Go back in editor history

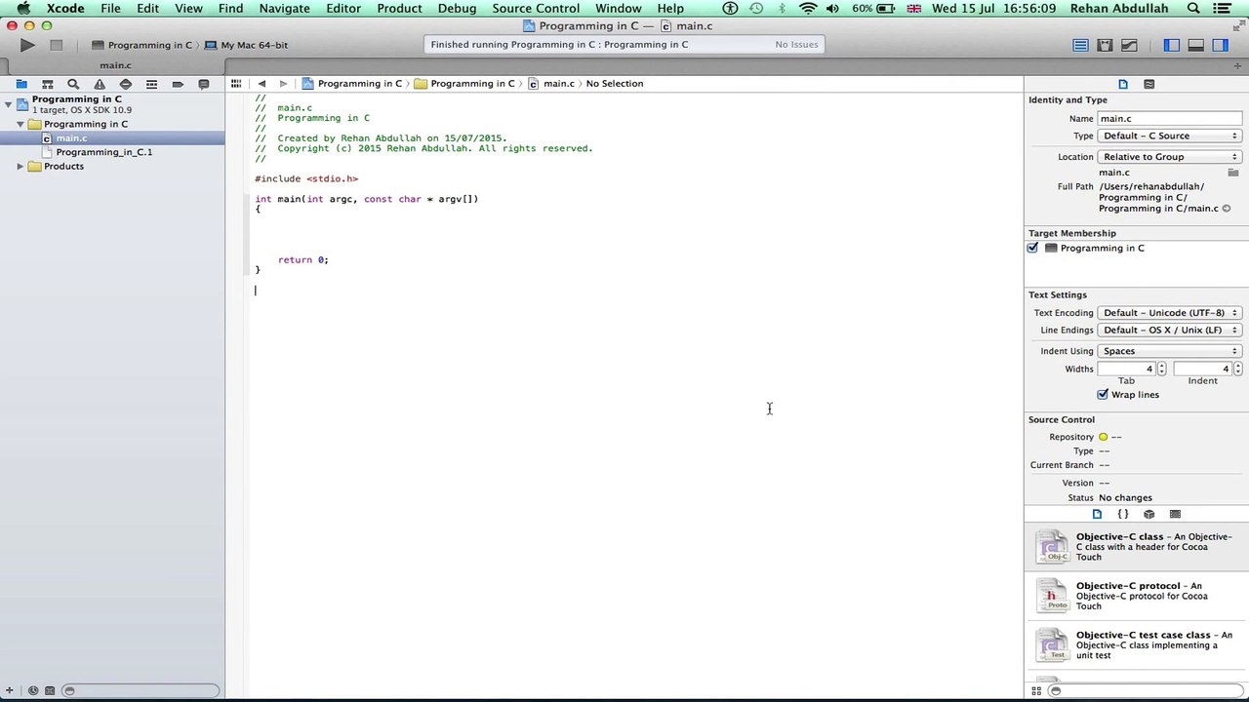coord(262,84)
